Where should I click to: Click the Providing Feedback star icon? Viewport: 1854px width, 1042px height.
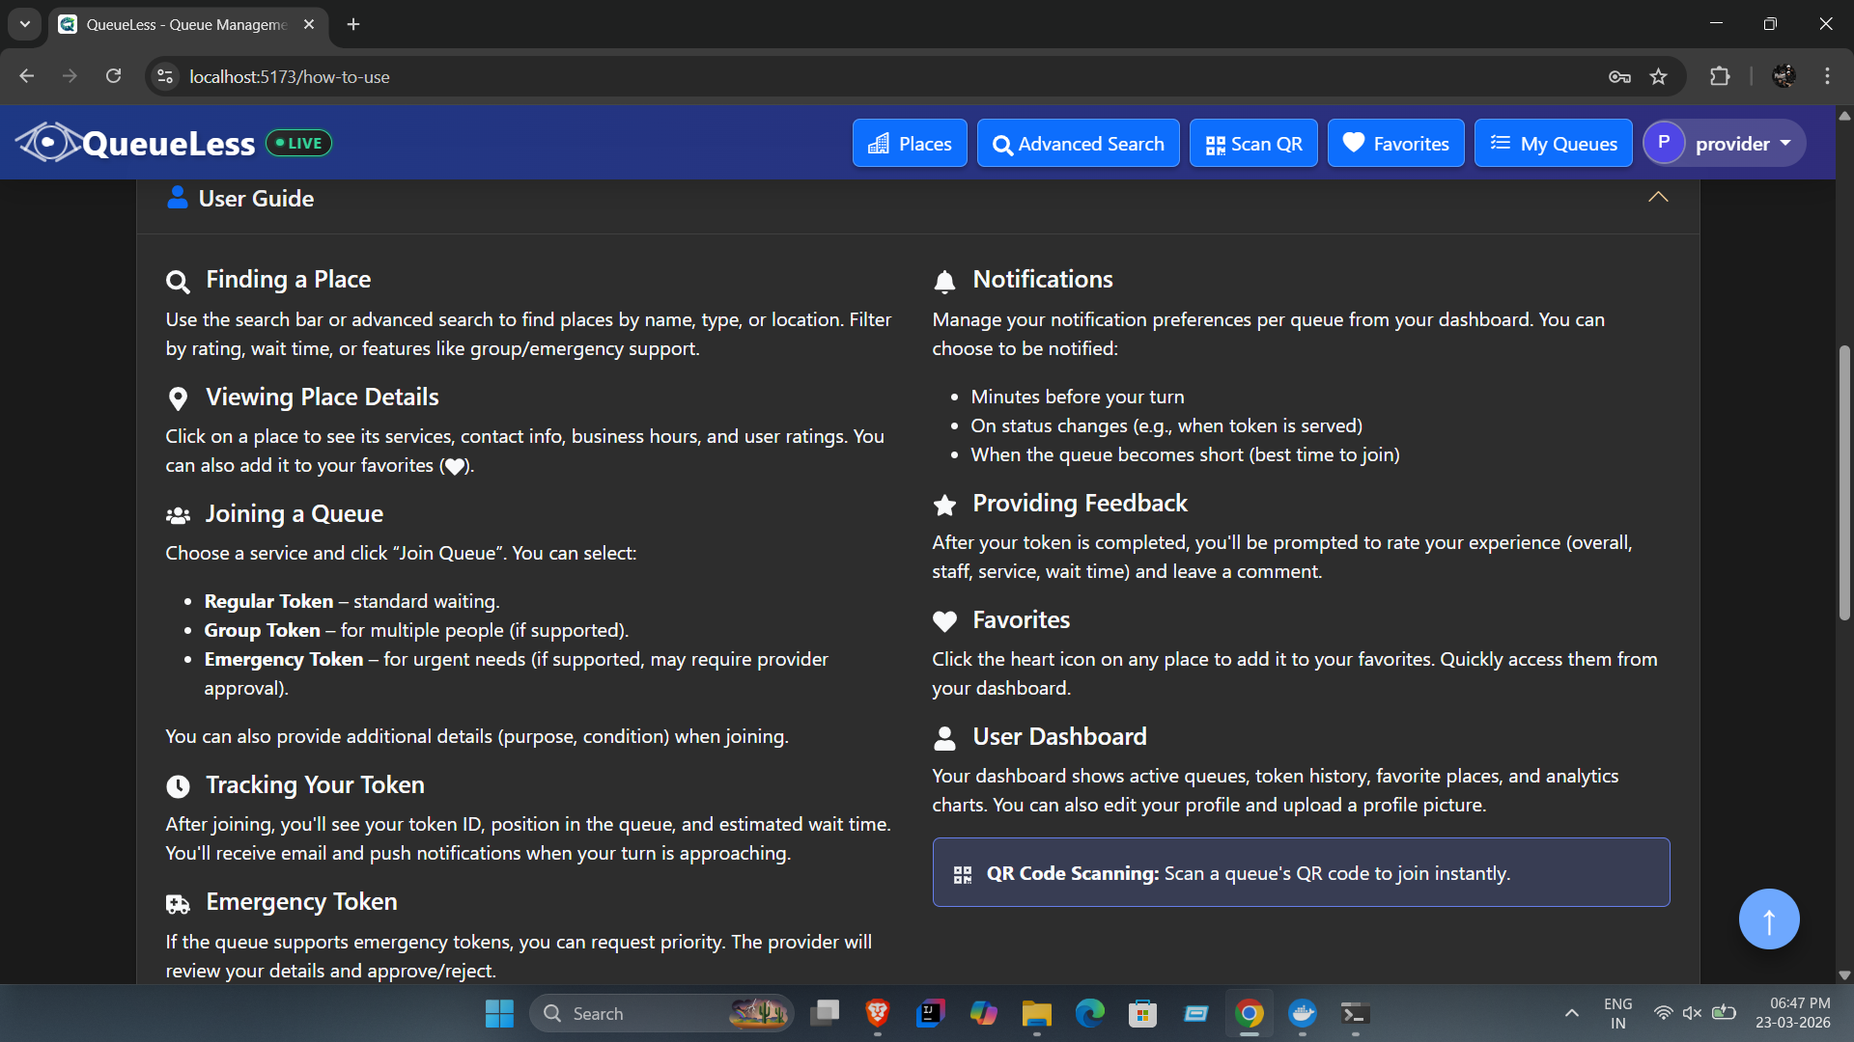point(944,505)
